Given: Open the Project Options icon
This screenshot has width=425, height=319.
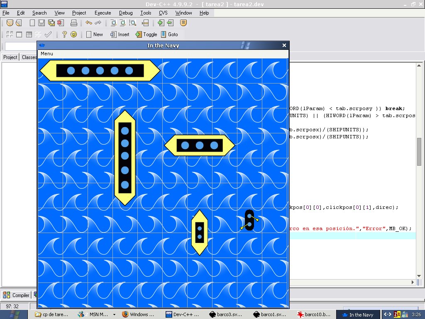Looking at the screenshot, I should (183, 23).
